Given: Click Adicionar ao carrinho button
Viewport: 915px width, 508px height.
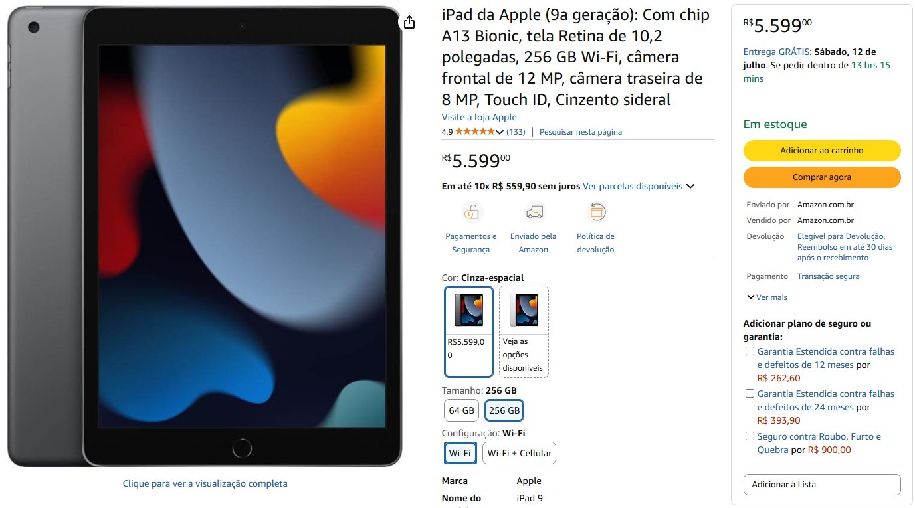Looking at the screenshot, I should (x=821, y=151).
